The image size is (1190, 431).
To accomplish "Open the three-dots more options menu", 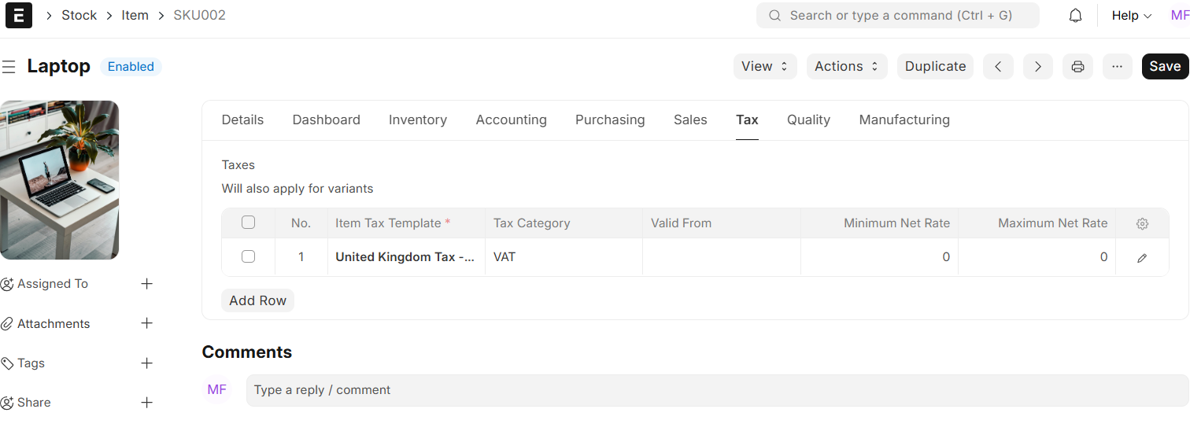I will pyautogui.click(x=1117, y=67).
